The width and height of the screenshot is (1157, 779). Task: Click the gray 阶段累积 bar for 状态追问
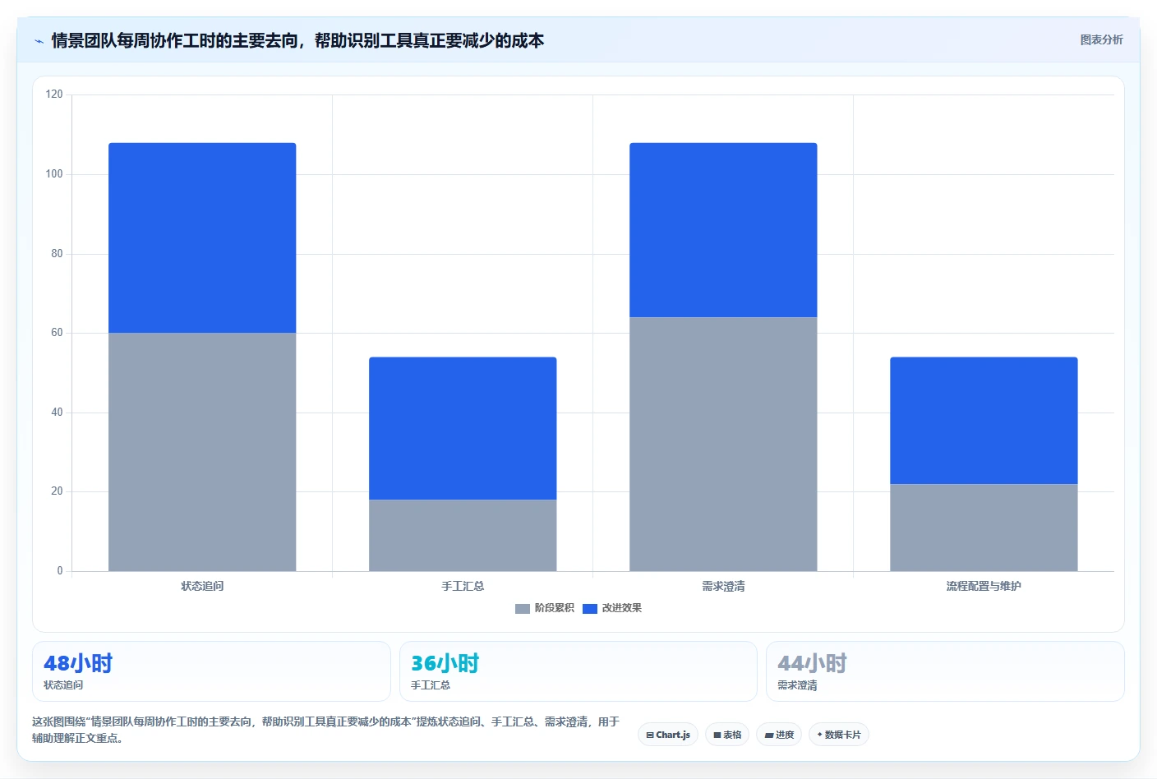tap(202, 452)
